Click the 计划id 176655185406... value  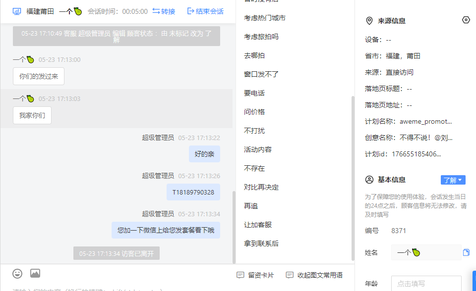click(x=416, y=154)
